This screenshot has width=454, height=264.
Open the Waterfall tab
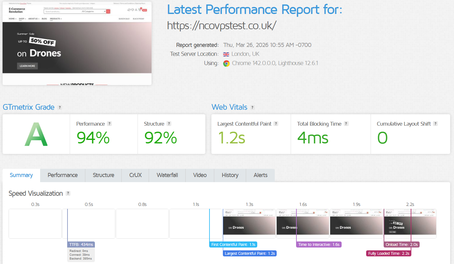[x=167, y=175]
